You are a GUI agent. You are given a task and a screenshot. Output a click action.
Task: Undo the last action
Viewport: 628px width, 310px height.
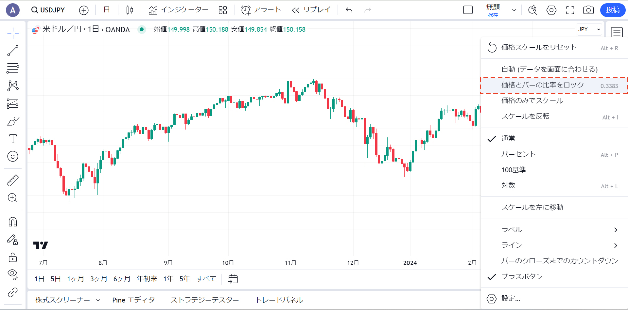(349, 10)
